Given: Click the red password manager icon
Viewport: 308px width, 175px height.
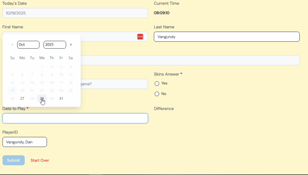Looking at the screenshot, I should pos(140,37).
